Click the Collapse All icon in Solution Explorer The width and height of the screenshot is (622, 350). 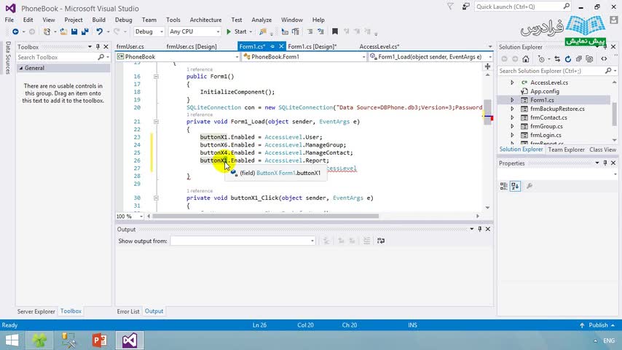click(x=578, y=58)
